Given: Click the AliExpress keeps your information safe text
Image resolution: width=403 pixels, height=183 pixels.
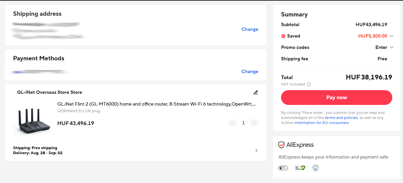Looking at the screenshot, I should coord(333,157).
